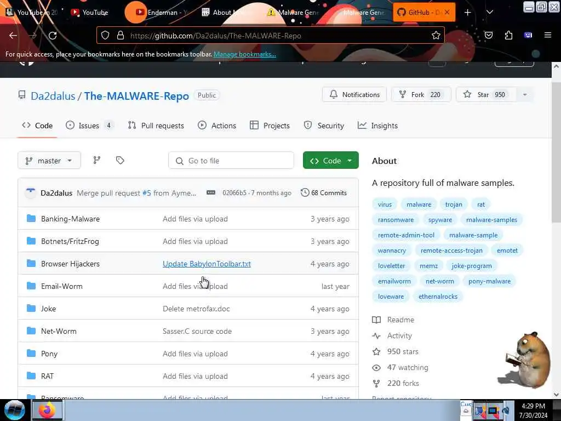Open the Extensions puzzle icon

point(508,36)
